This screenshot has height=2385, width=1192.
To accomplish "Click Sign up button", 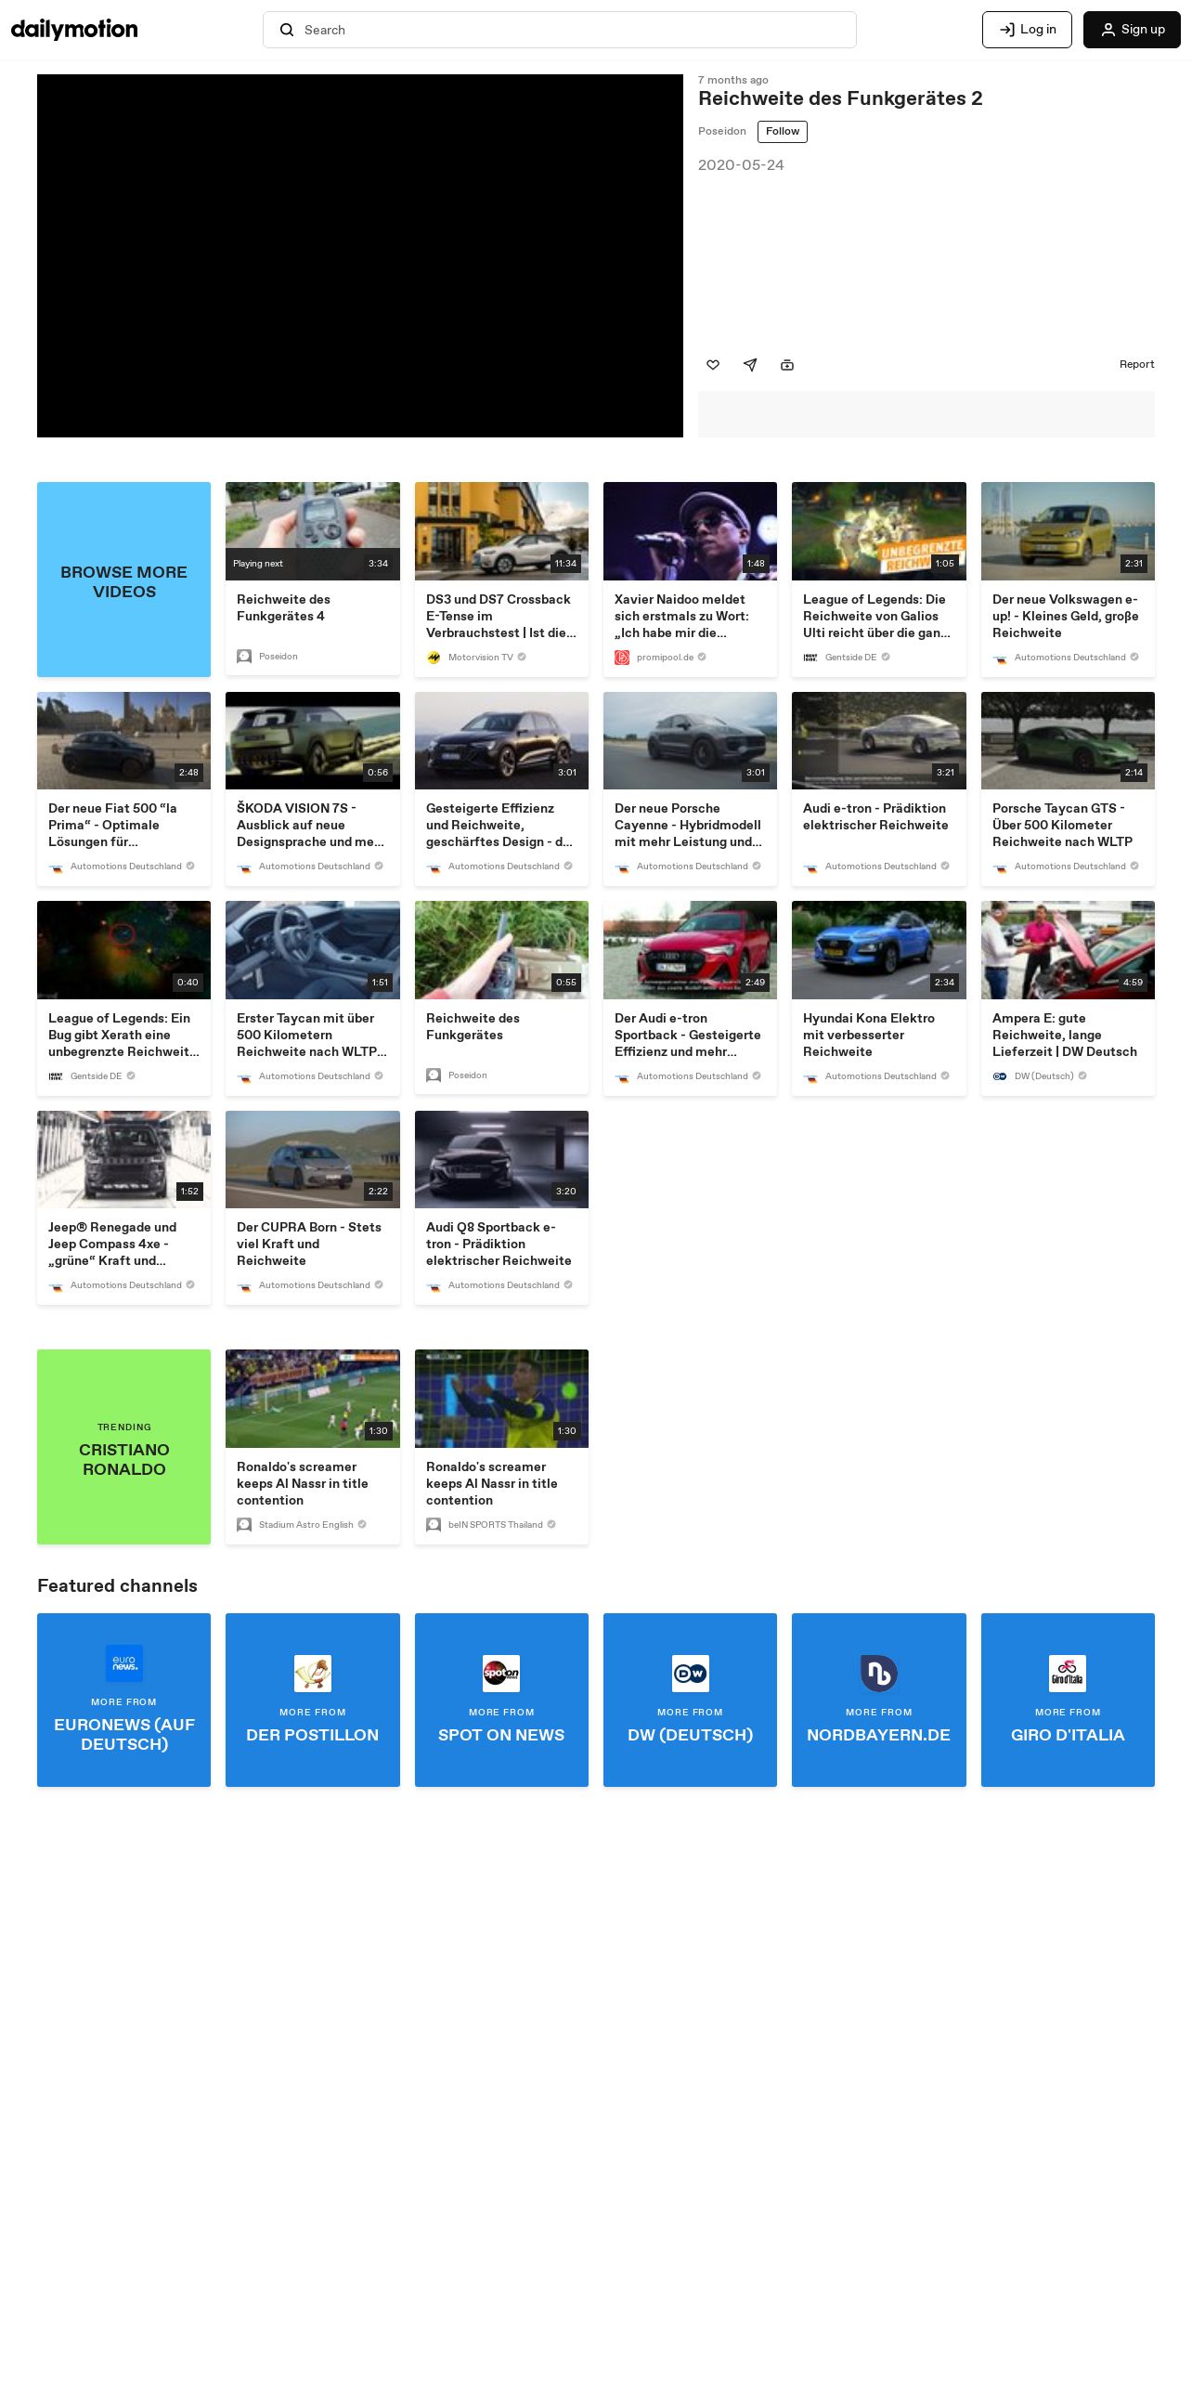I will coord(1132,30).
